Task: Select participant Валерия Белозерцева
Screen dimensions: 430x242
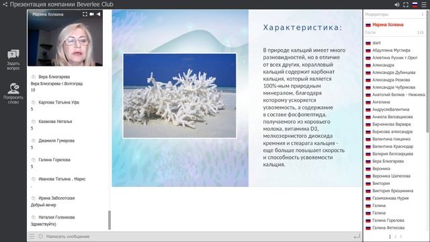Action: click(x=392, y=154)
